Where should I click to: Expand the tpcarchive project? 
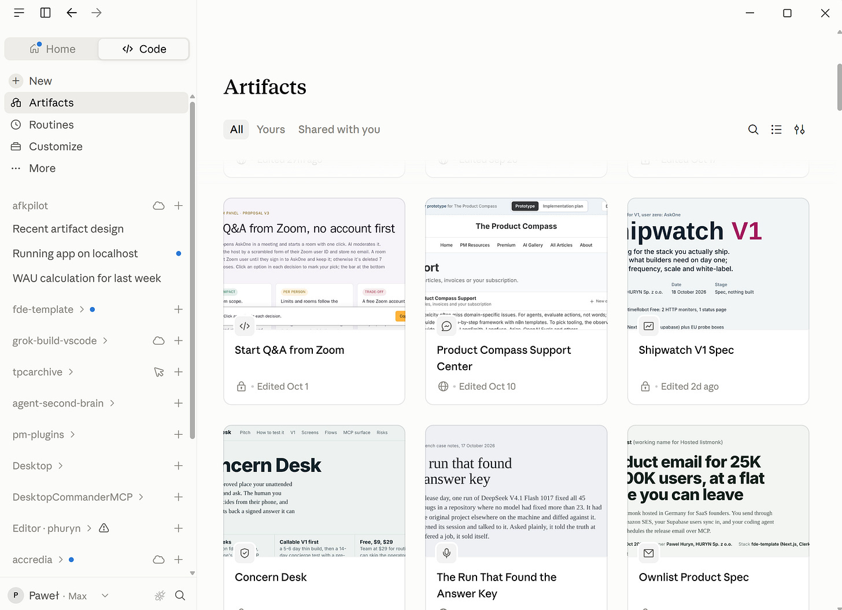coord(71,372)
